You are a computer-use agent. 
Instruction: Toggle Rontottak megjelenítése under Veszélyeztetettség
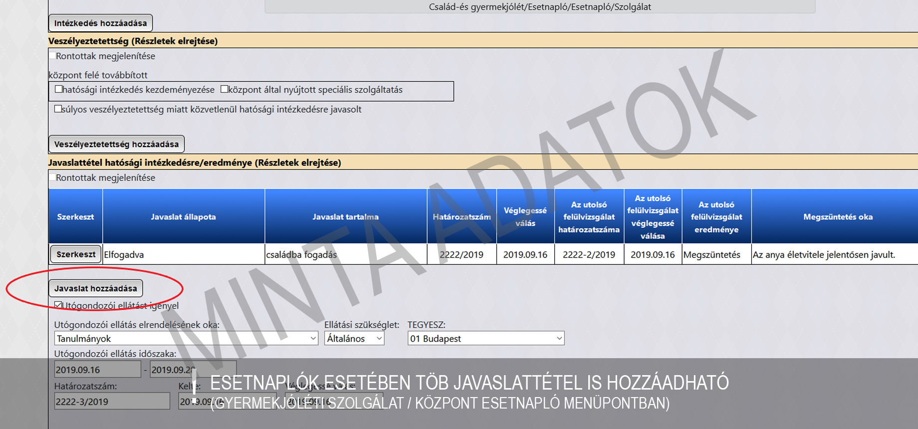pos(52,56)
